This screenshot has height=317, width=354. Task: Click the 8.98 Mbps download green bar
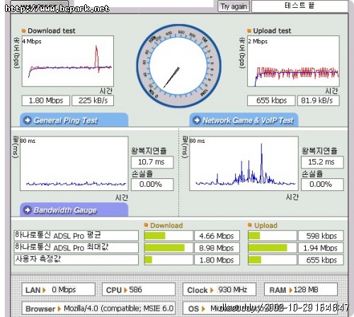coord(164,248)
